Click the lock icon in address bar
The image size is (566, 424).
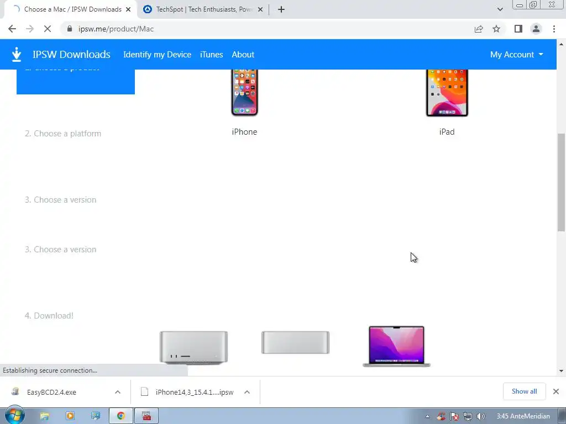70,29
